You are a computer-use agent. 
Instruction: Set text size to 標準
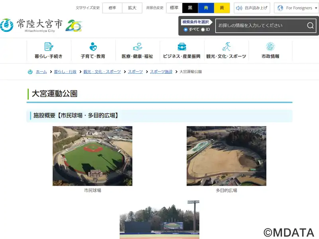click(x=112, y=8)
